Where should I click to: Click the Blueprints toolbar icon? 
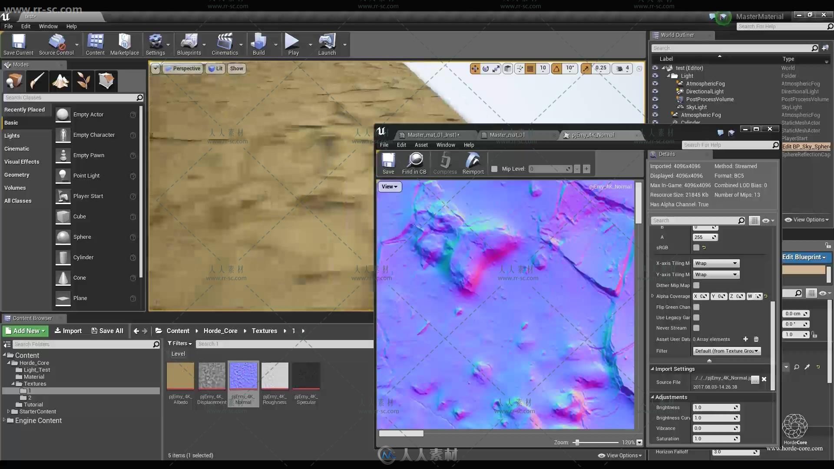(189, 45)
